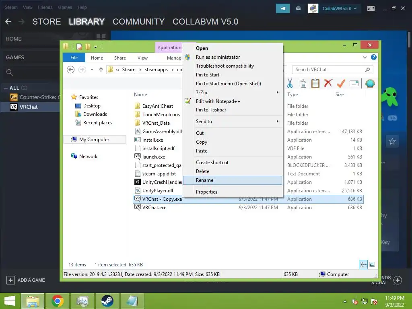Click steamapps in the address breadcrumb
The height and width of the screenshot is (309, 412).
(x=156, y=70)
